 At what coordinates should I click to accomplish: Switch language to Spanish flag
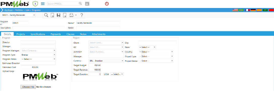259,10
